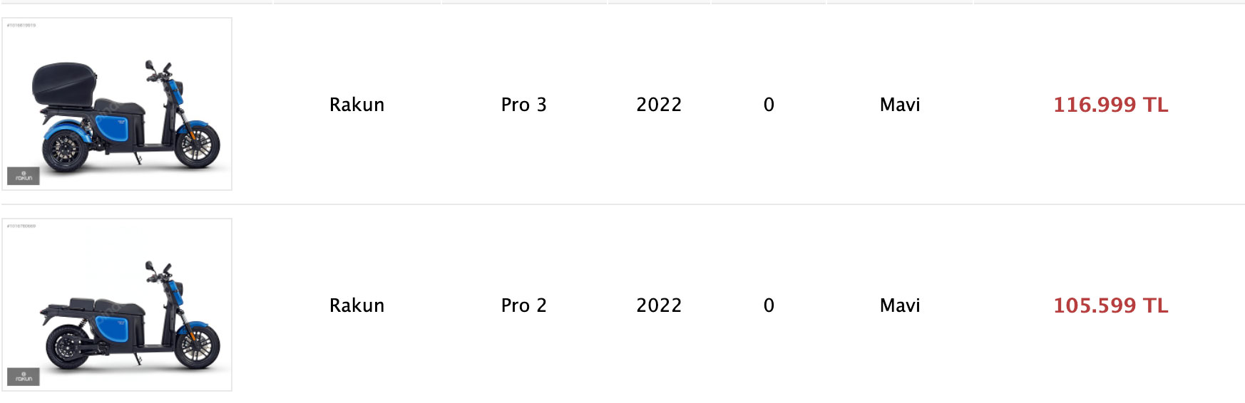Click the black top case on the Pro 3 scooter

63,83
